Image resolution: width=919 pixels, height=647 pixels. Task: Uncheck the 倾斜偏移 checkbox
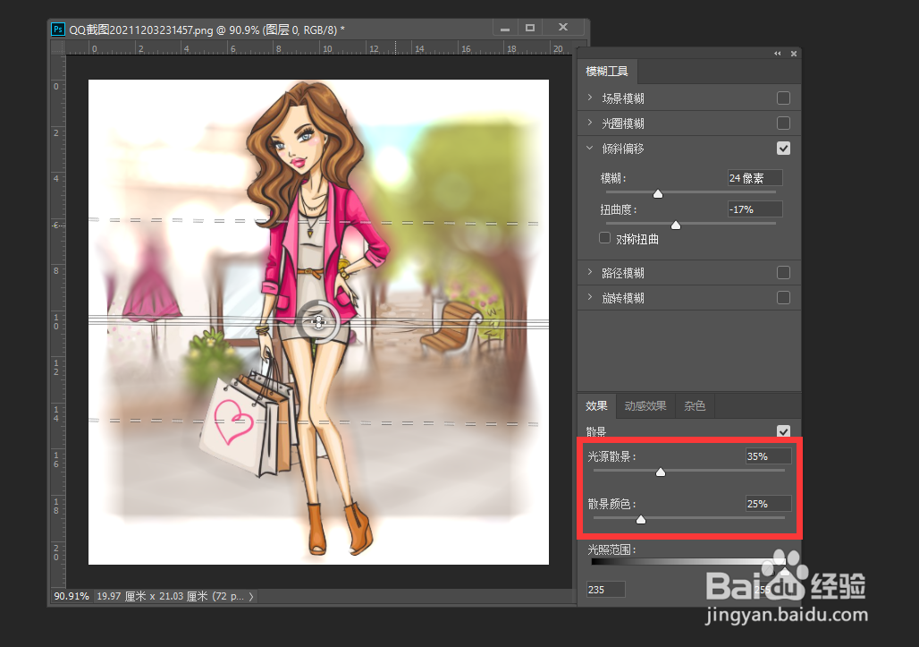click(783, 149)
